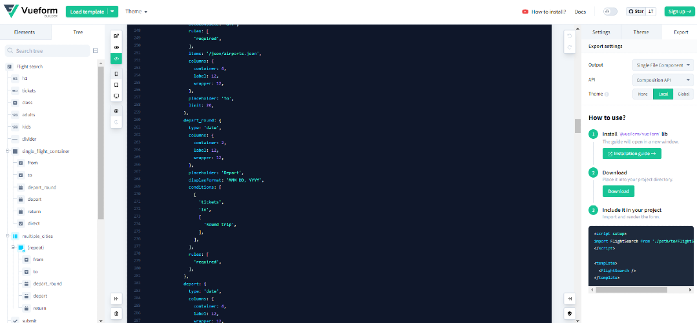Click the shield check icon
The width and height of the screenshot is (697, 323).
click(x=570, y=314)
